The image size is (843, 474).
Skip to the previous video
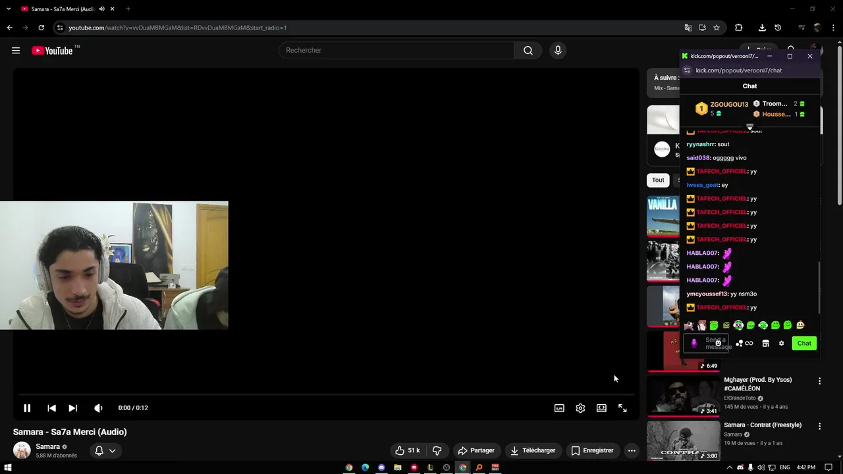pos(51,408)
